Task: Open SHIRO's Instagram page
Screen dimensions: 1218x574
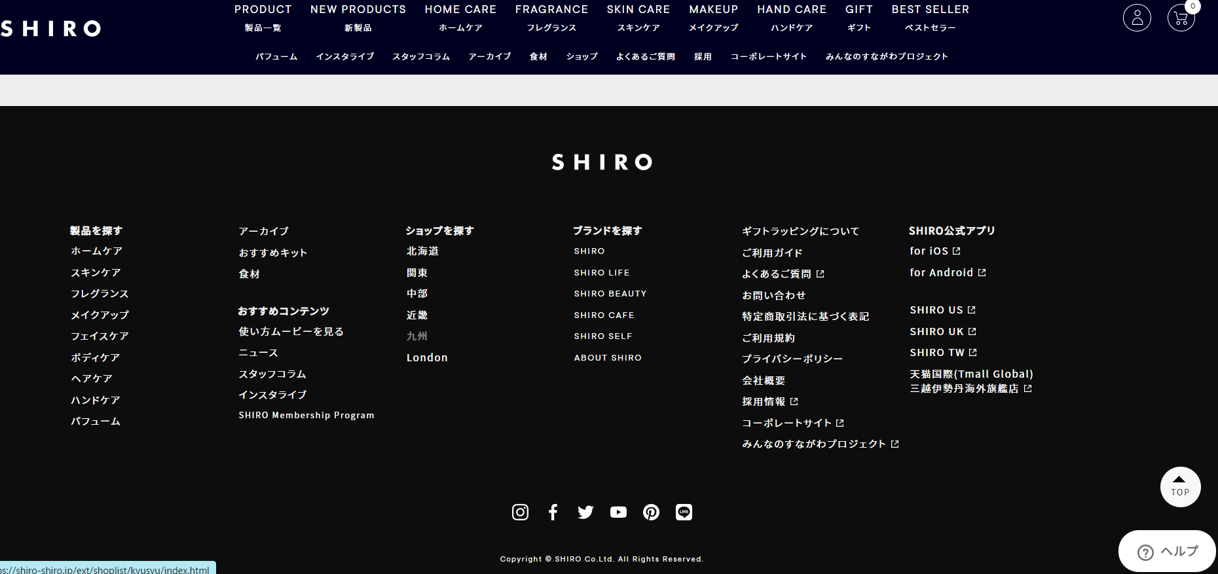Action: coord(520,512)
